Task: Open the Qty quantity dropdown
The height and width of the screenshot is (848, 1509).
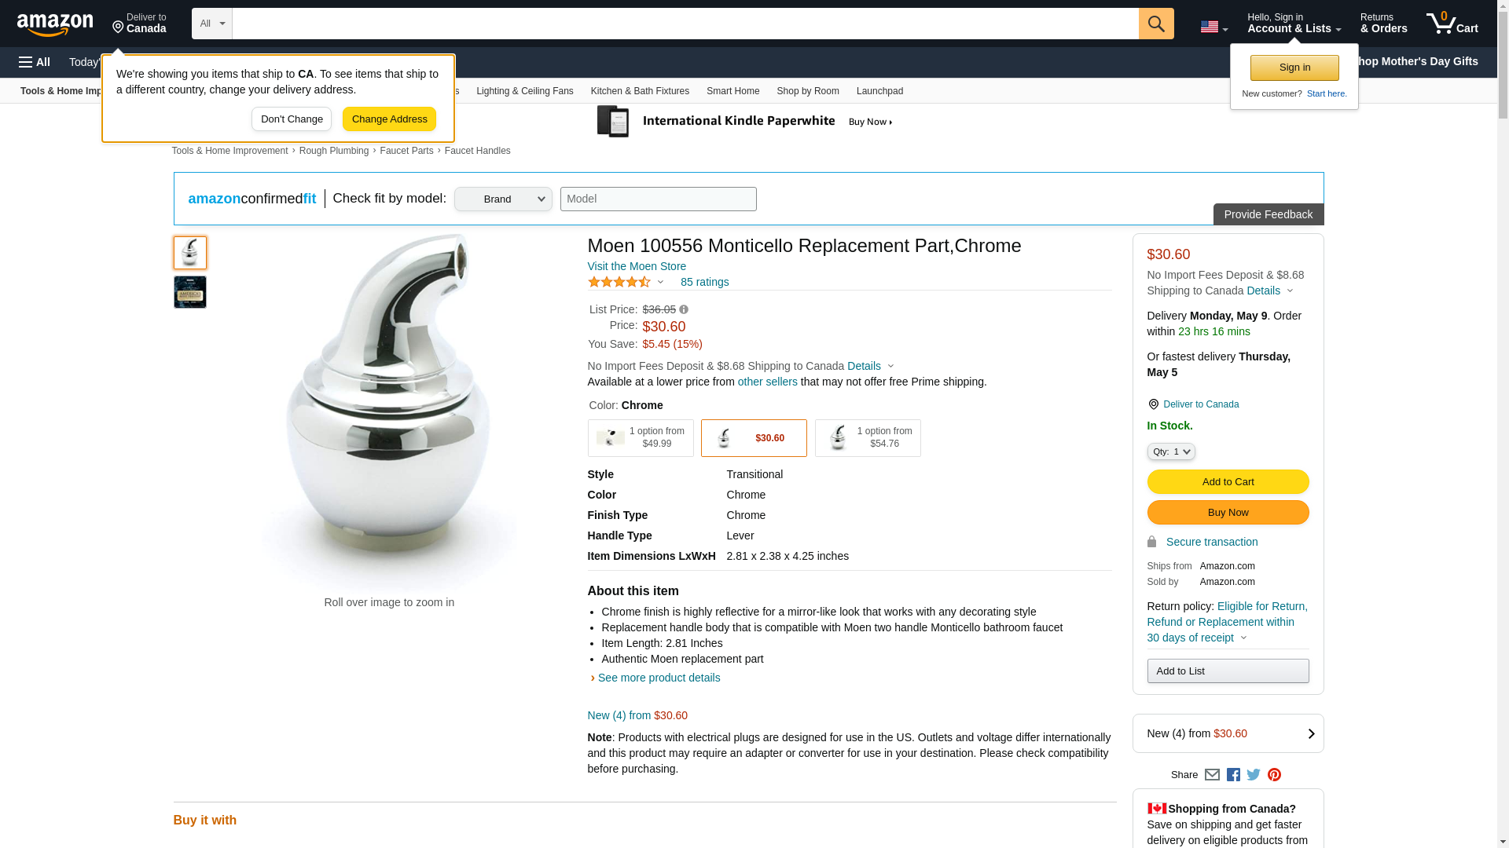Action: tap(1170, 451)
